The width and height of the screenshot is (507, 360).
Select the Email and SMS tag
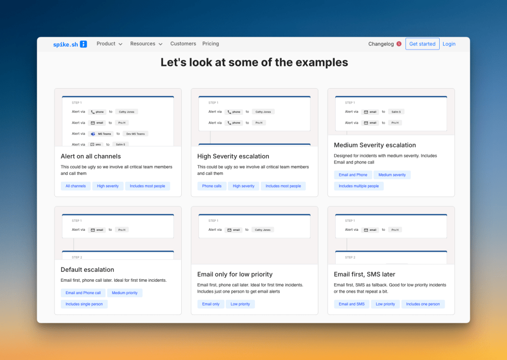[x=352, y=304]
